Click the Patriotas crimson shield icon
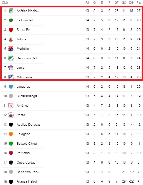 11,153
